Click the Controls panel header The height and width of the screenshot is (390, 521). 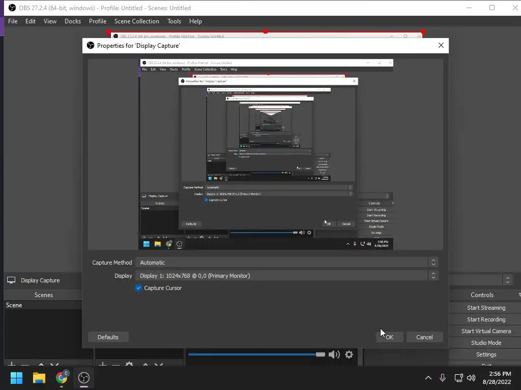point(482,295)
